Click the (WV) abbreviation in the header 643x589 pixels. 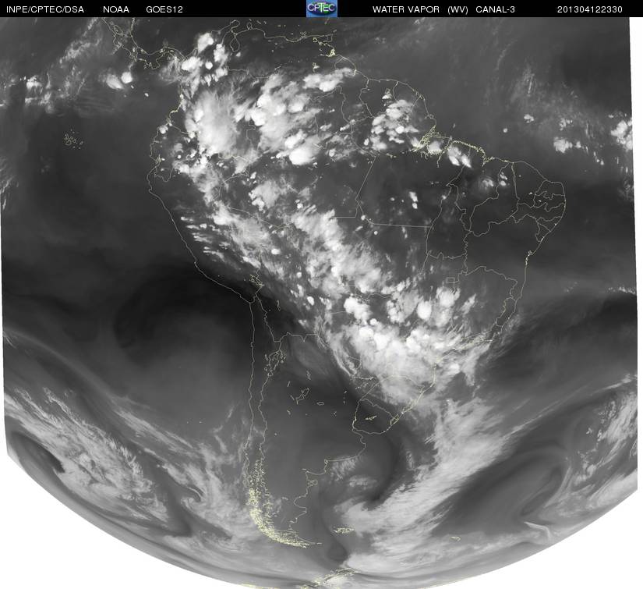pyautogui.click(x=458, y=9)
